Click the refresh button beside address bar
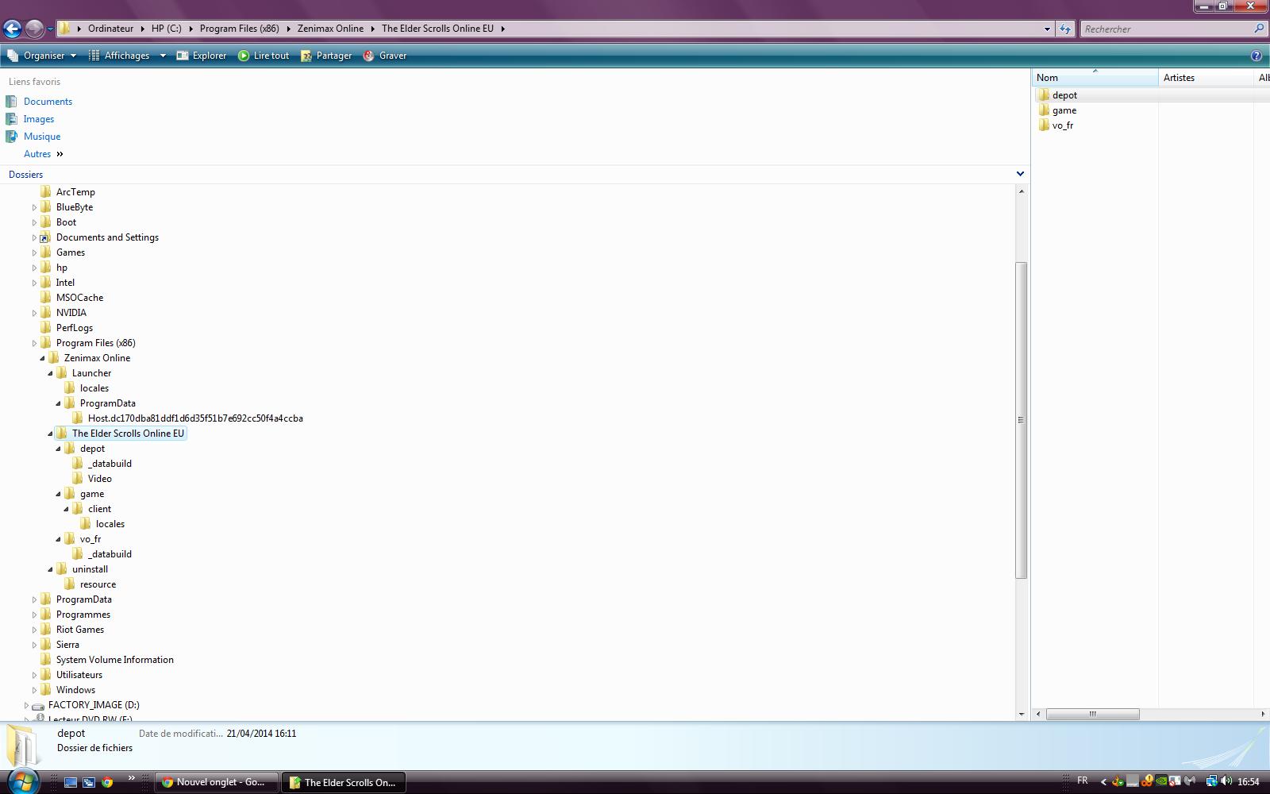Viewport: 1270px width, 794px height. point(1065,29)
